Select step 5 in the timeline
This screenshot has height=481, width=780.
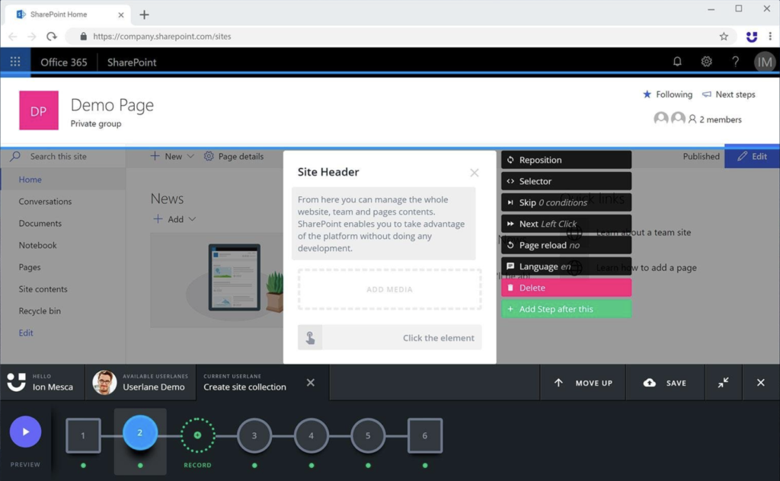368,435
